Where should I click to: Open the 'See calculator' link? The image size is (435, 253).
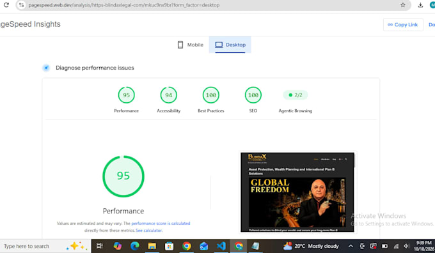pyautogui.click(x=148, y=230)
